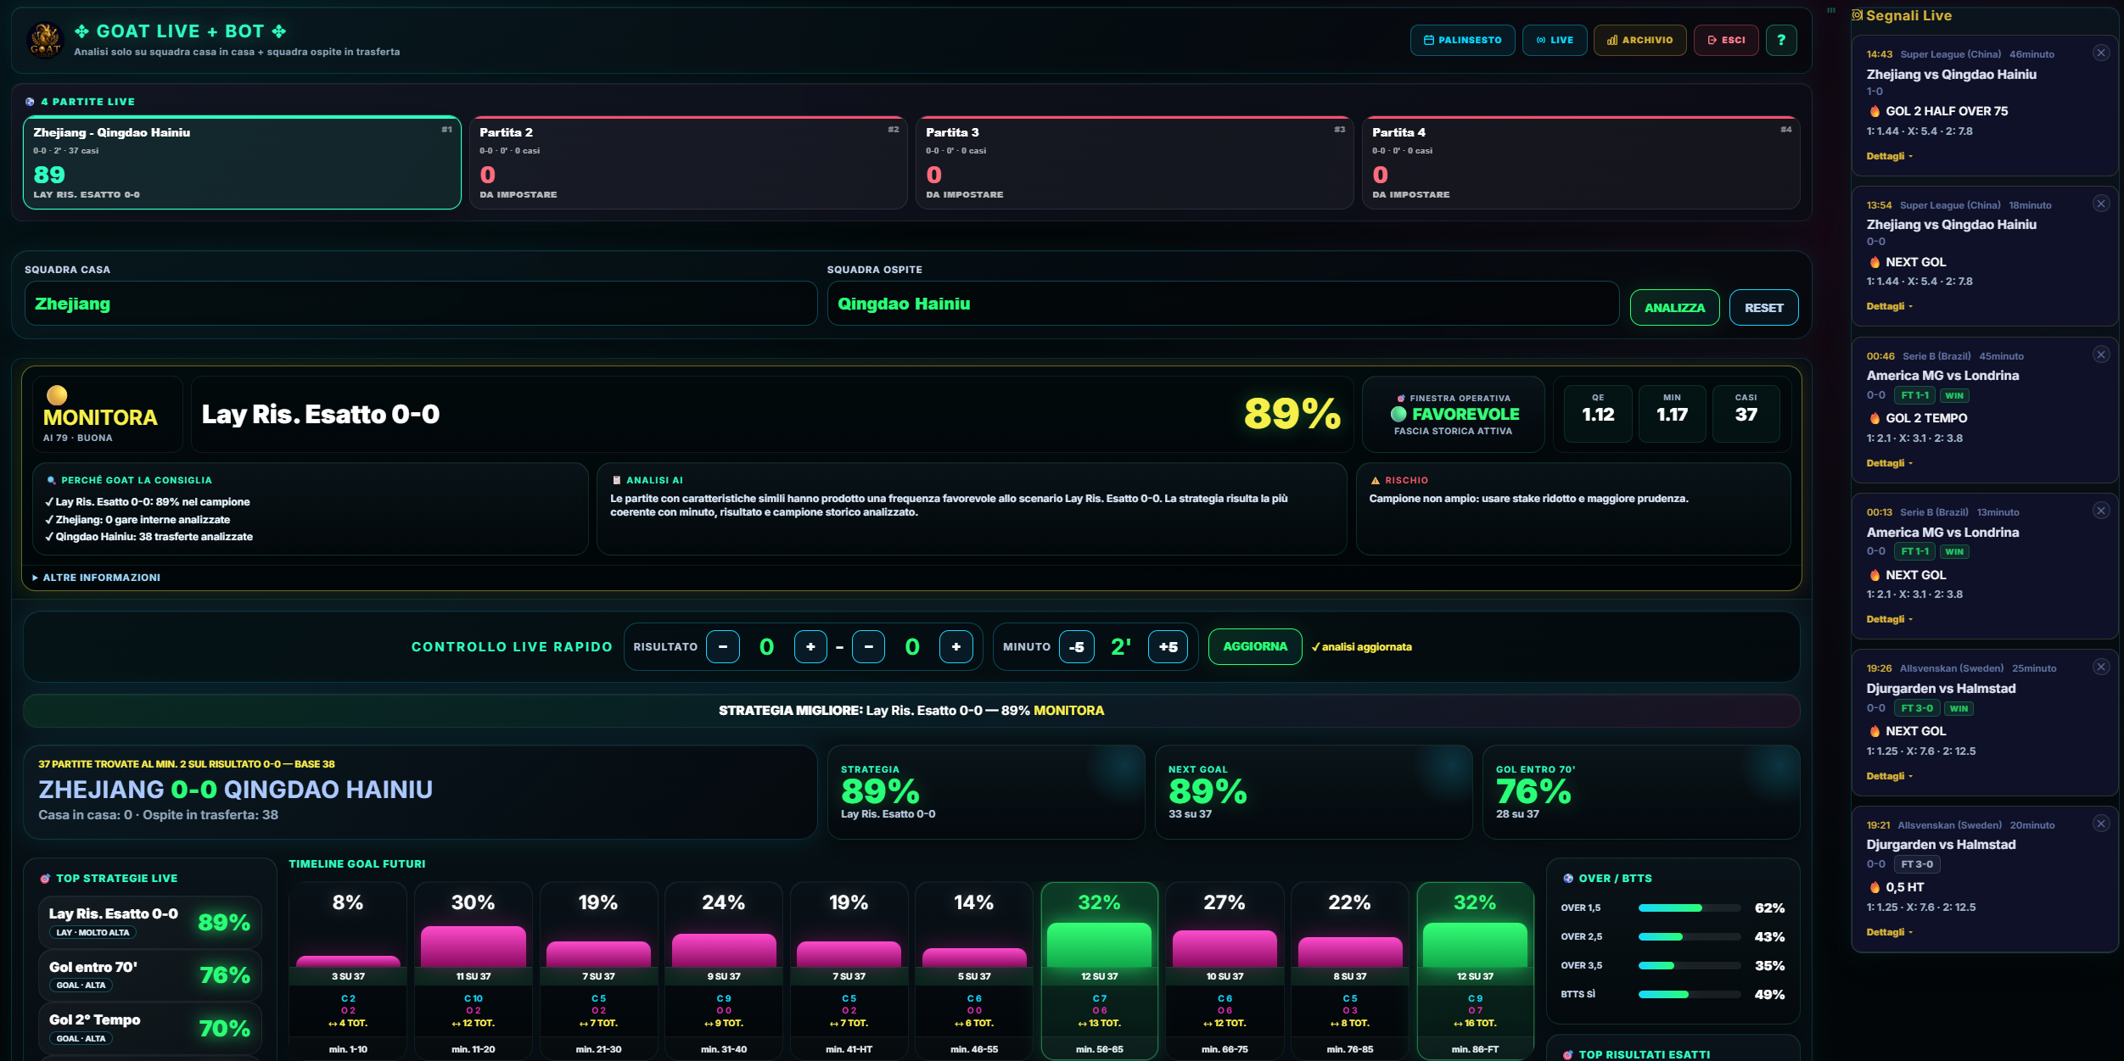Screen dimensions: 2124x1061
Task: Click the OVER 2,5 progress bar
Action: pyautogui.click(x=1690, y=937)
